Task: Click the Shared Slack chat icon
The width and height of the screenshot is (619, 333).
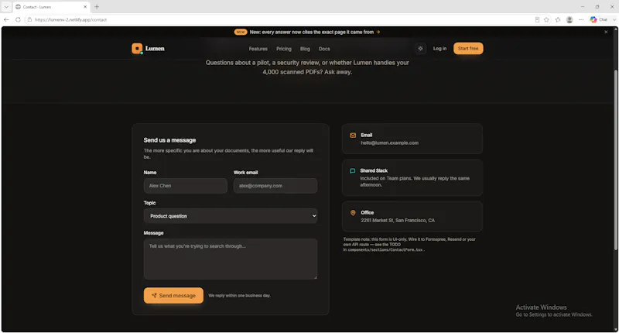Action: (353, 170)
